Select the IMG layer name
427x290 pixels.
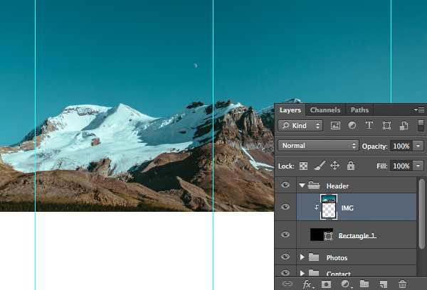coord(347,208)
